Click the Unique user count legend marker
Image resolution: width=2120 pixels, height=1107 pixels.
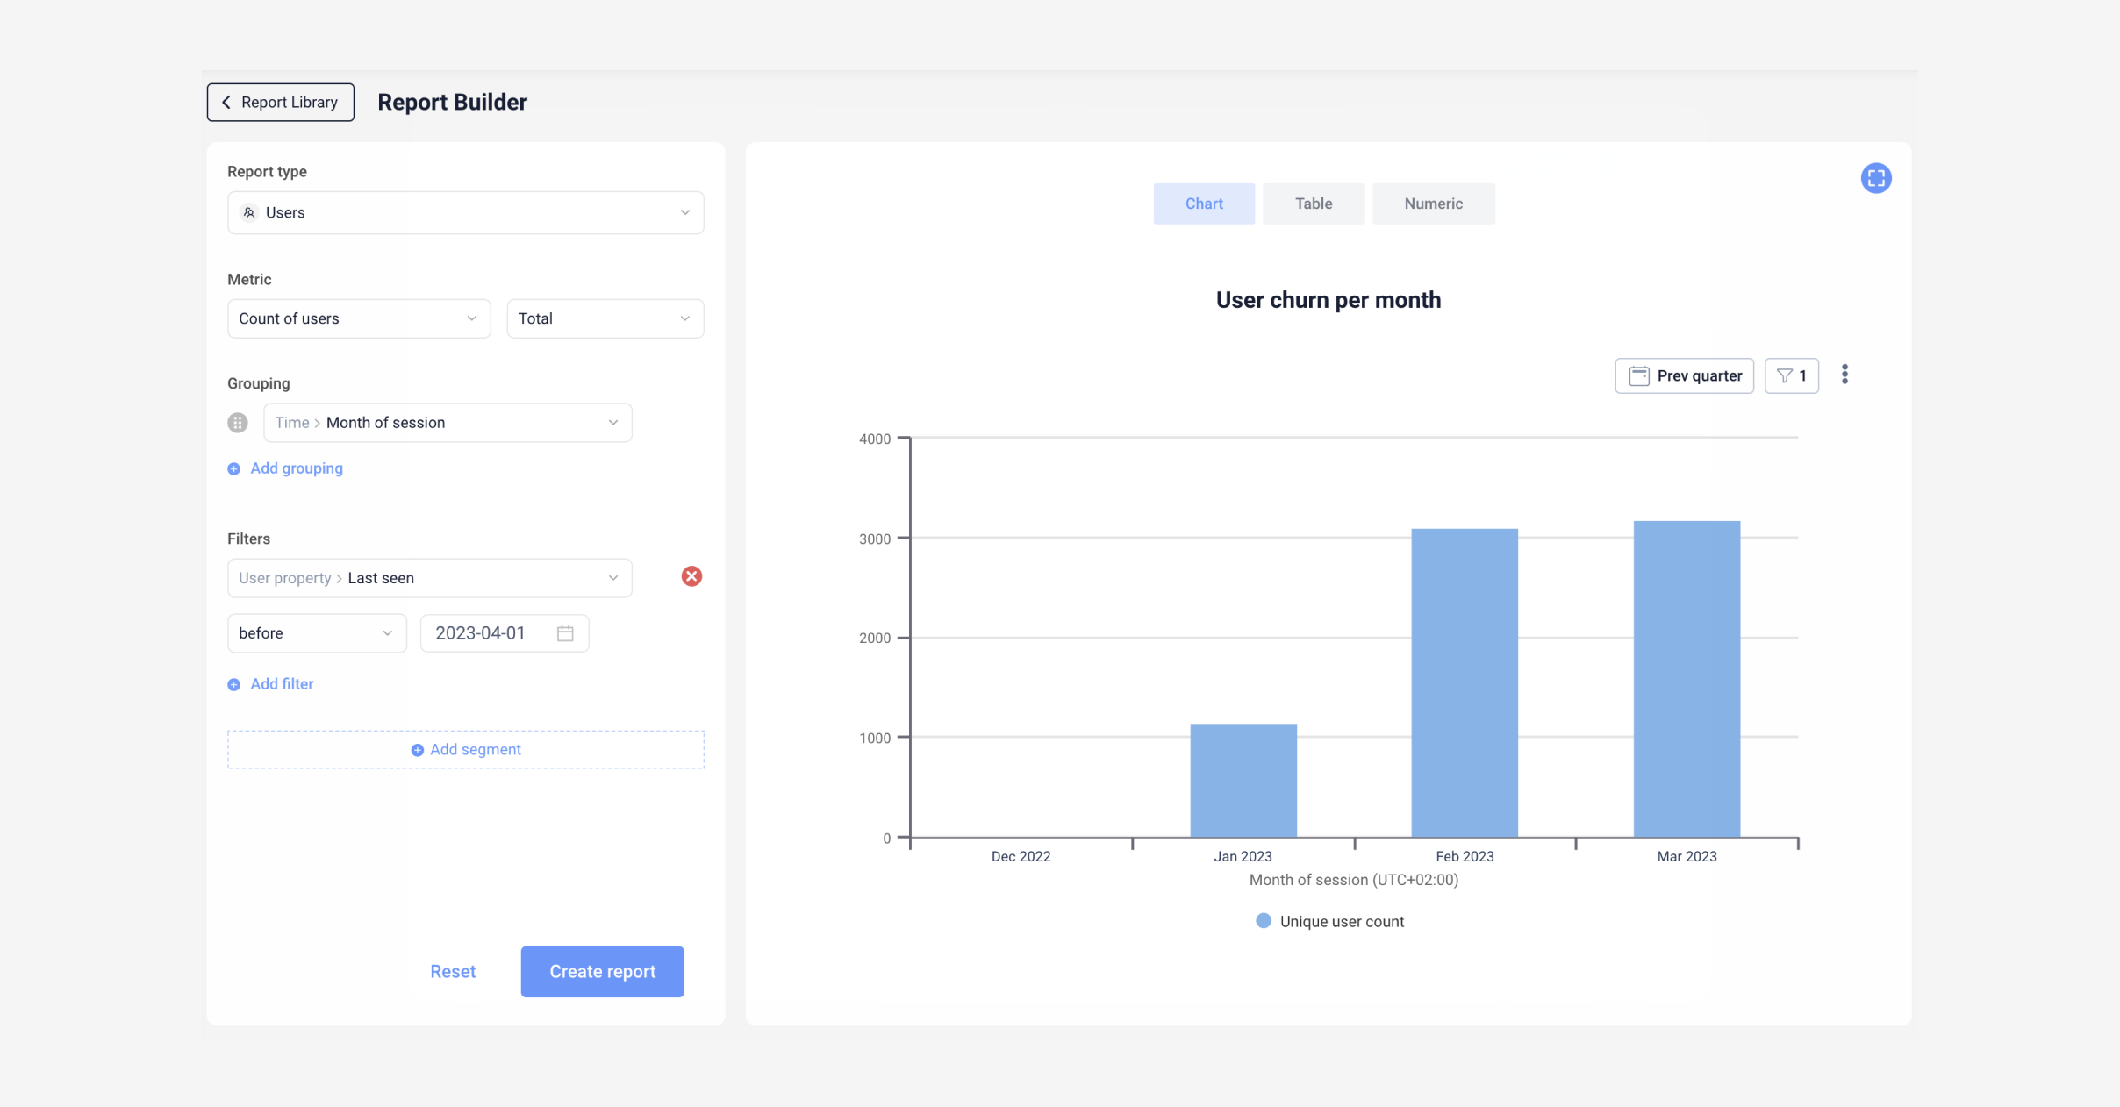[x=1262, y=921]
